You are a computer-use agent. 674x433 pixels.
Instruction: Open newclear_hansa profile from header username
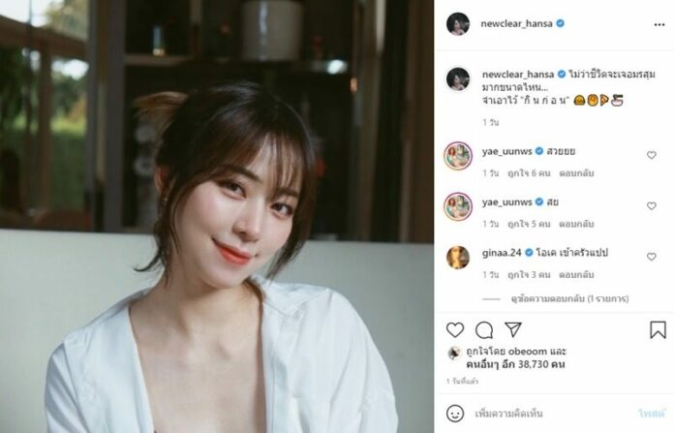[516, 23]
